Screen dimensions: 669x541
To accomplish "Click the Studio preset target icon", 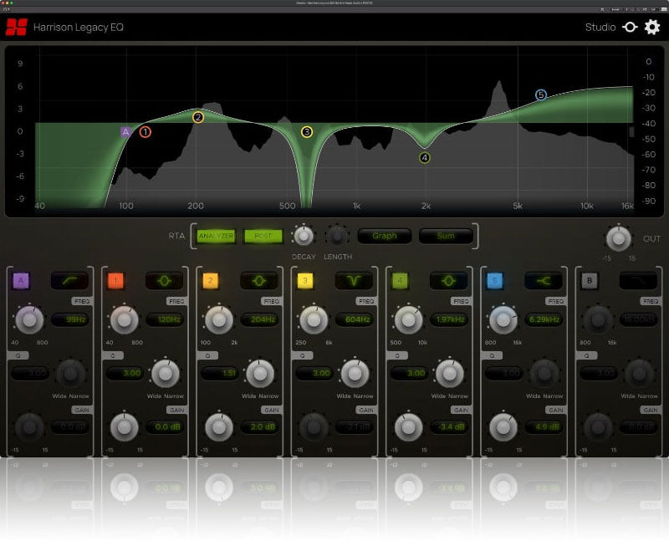I will point(630,28).
